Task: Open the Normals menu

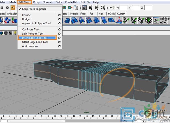Action: tap(48, 2)
